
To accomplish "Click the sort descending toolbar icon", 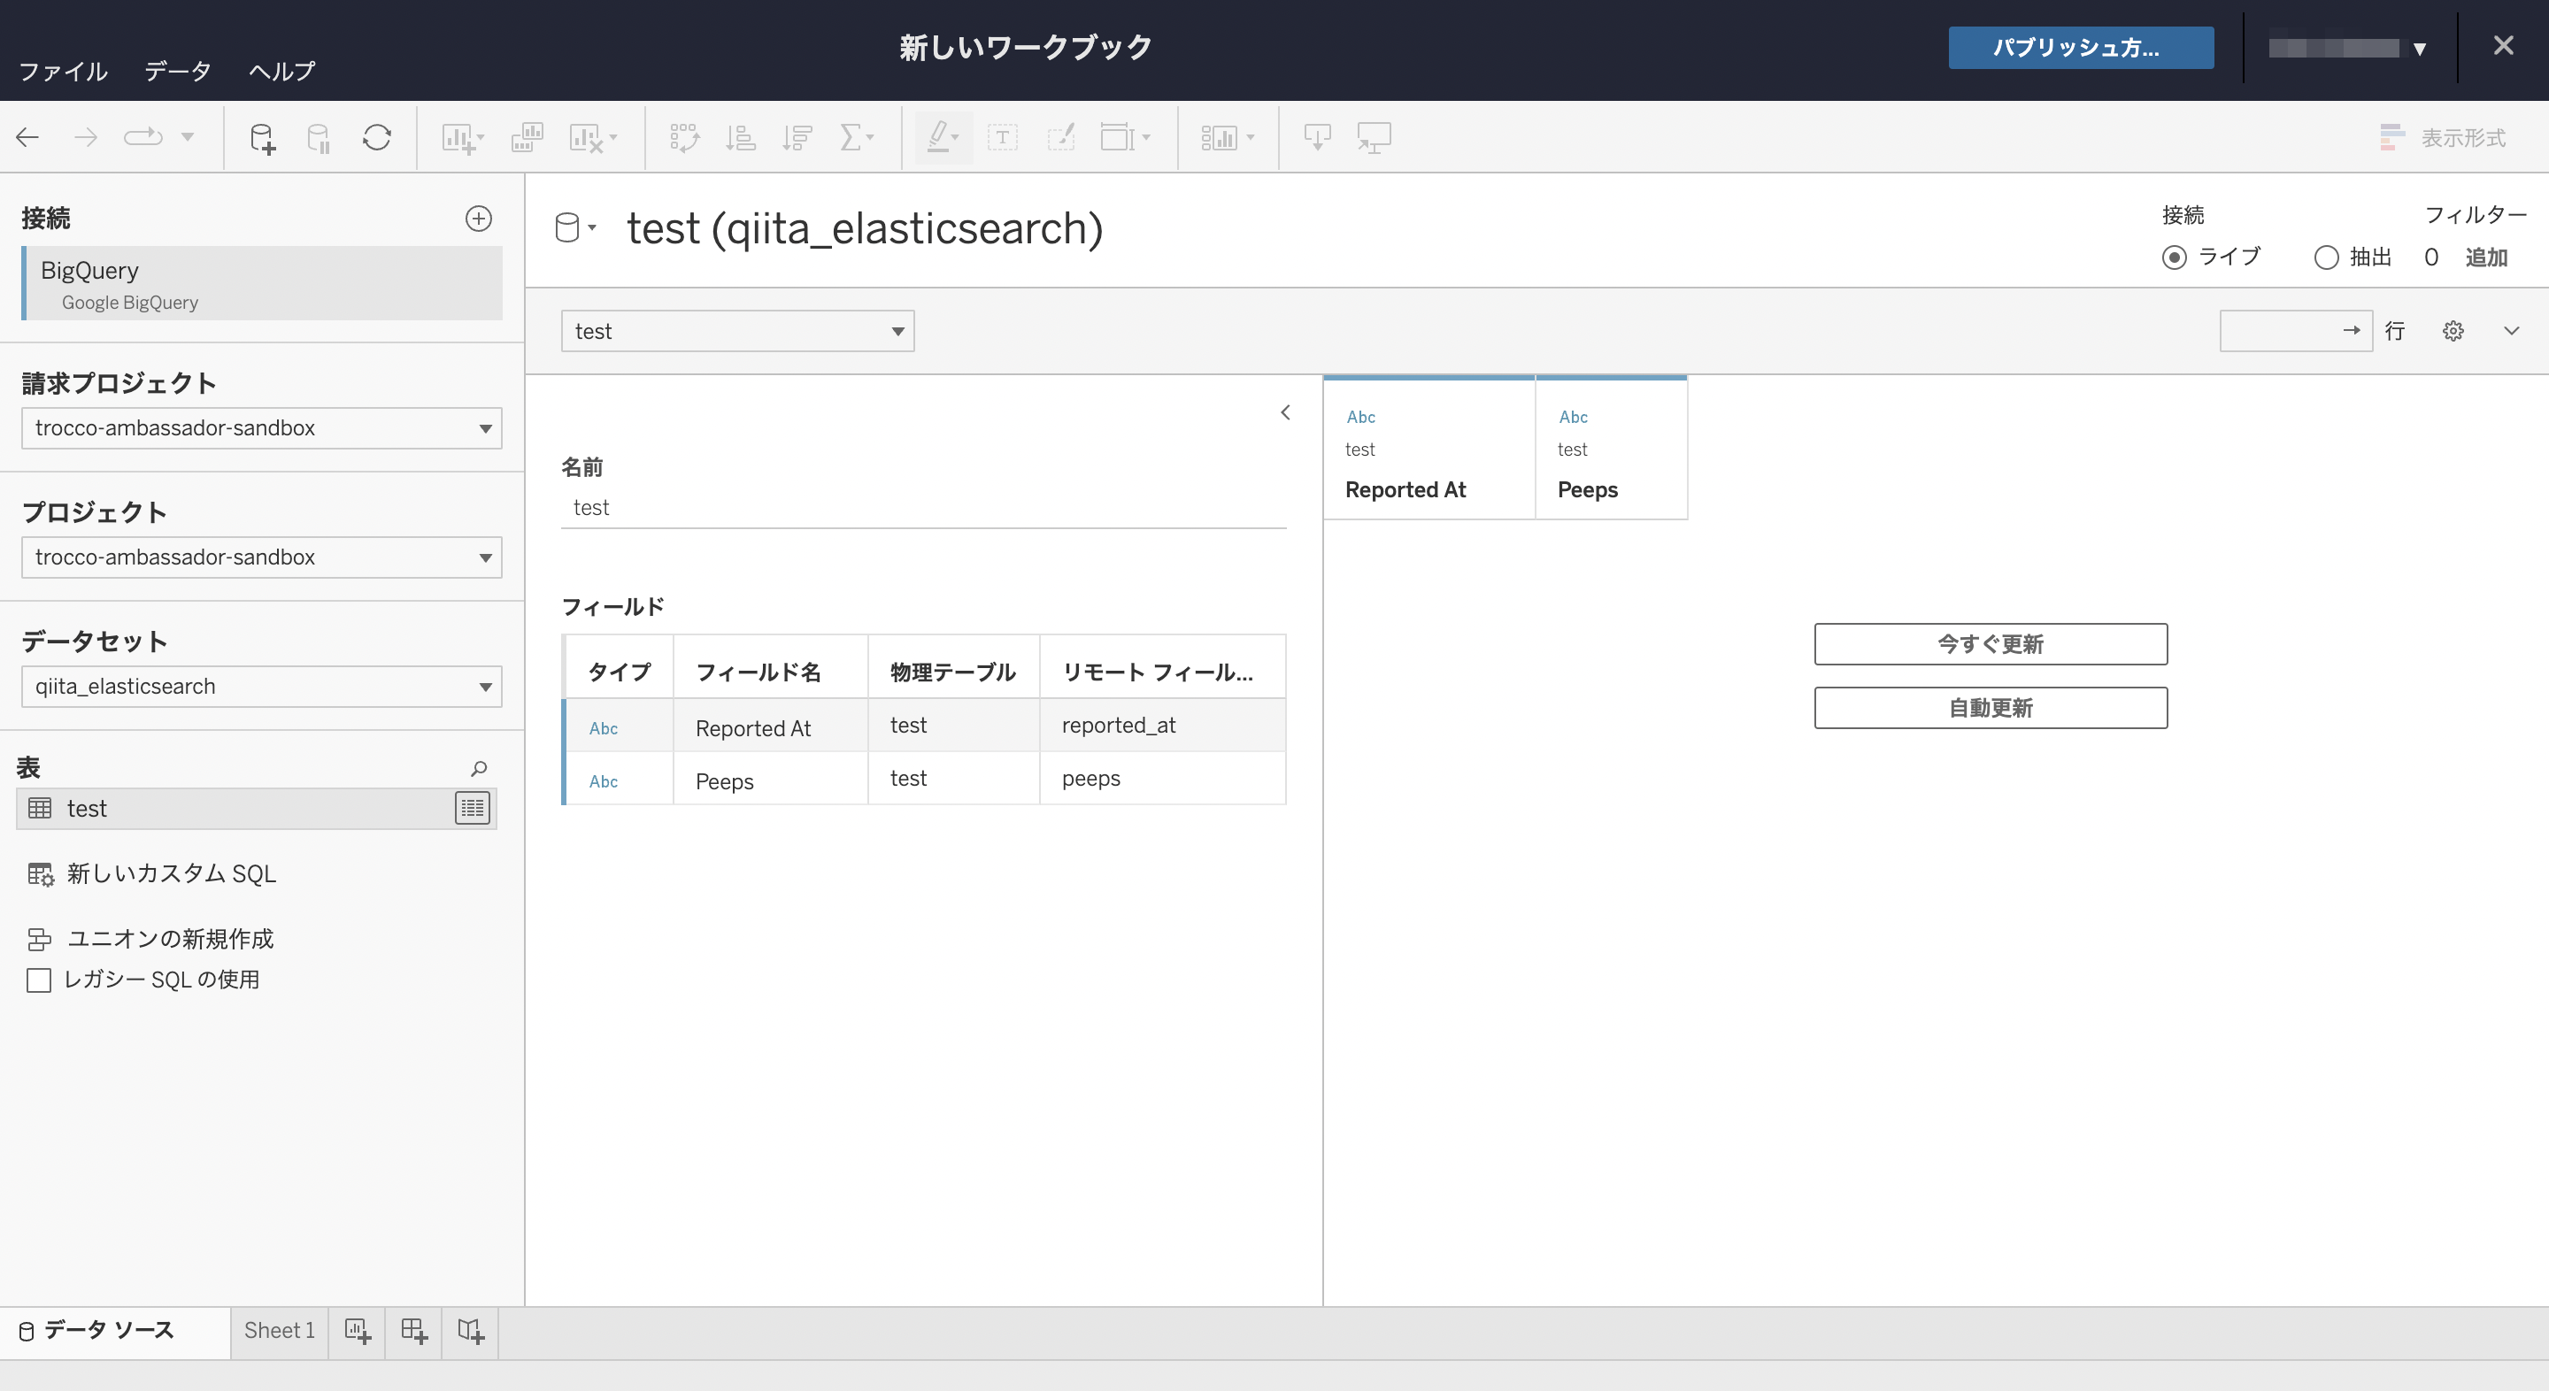I will click(797, 137).
